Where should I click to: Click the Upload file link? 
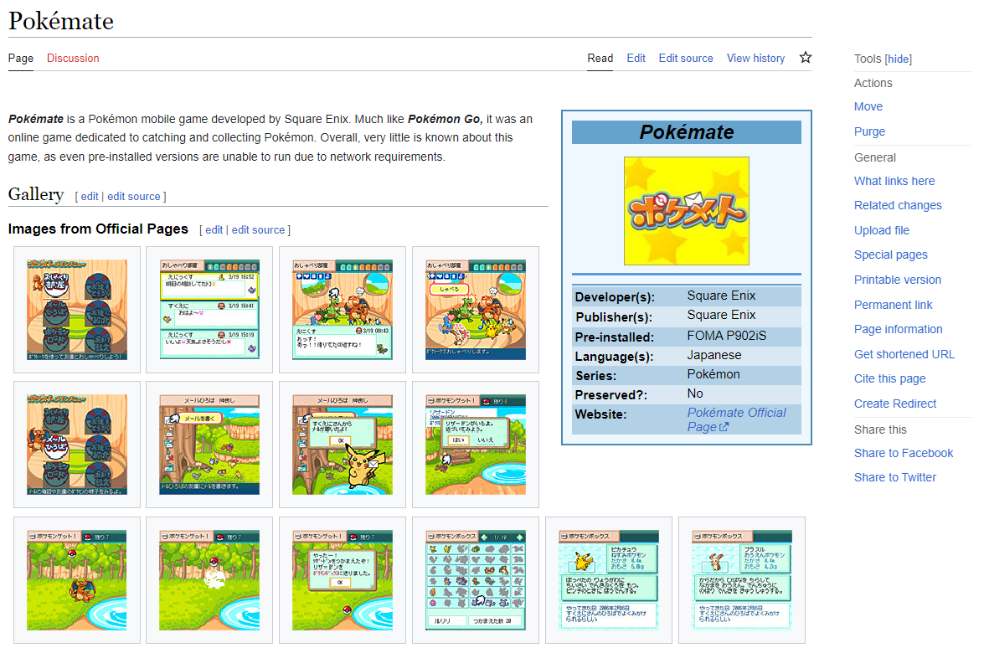(x=881, y=231)
